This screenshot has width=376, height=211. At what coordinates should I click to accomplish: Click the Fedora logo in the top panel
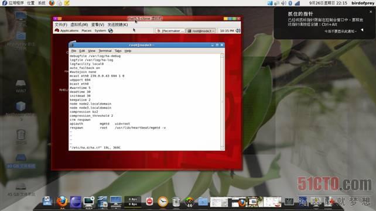coord(4,3)
